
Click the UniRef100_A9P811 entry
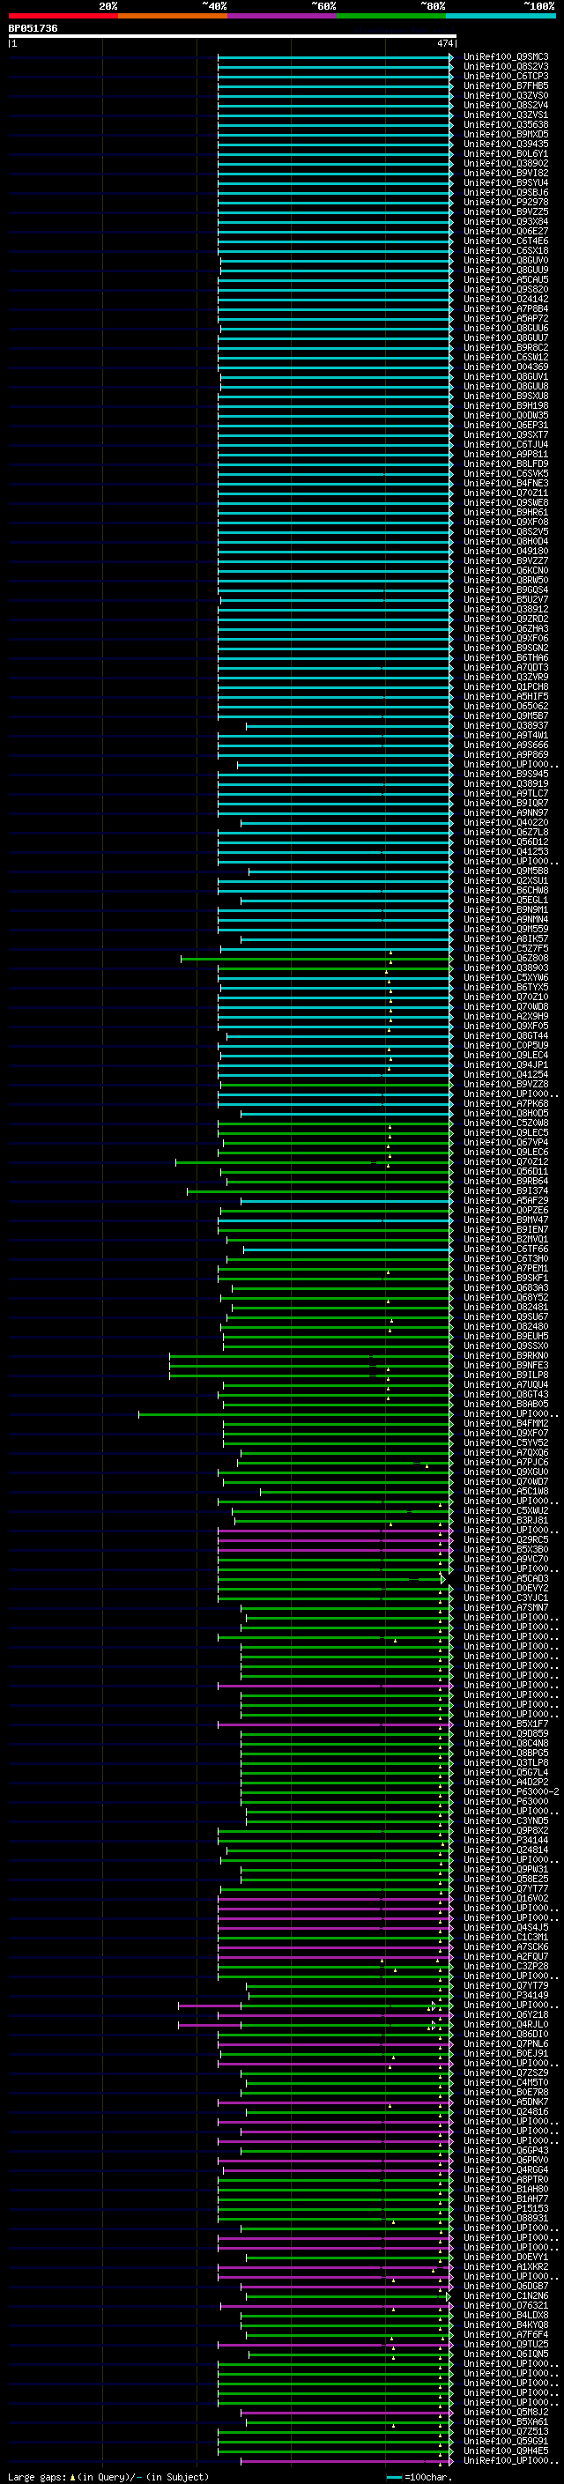click(x=506, y=454)
